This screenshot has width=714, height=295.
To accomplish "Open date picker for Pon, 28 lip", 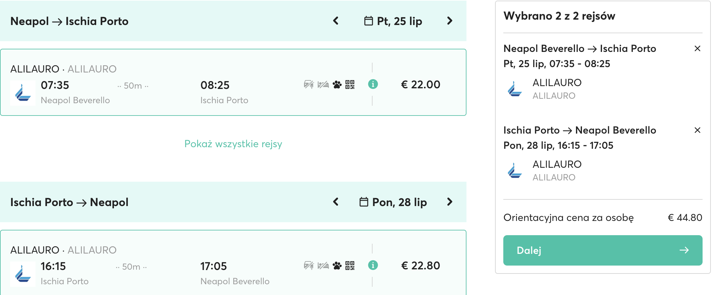I will [x=393, y=202].
